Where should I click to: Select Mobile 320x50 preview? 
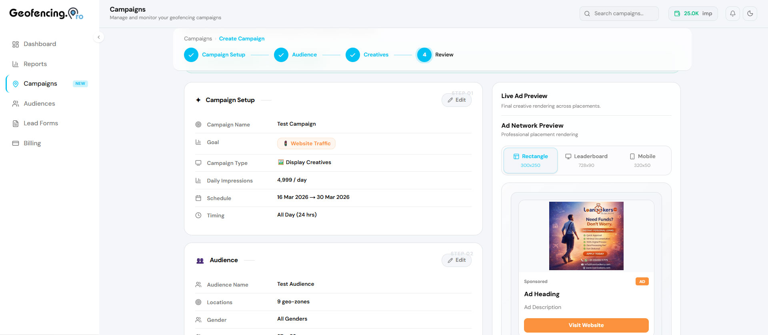click(642, 160)
